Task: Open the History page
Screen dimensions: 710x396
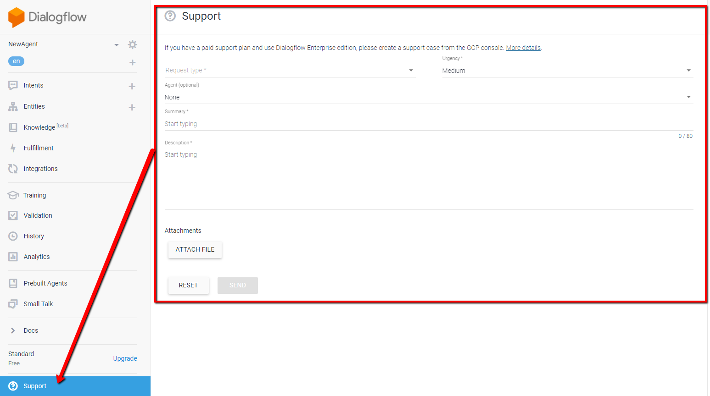Action: coord(34,236)
